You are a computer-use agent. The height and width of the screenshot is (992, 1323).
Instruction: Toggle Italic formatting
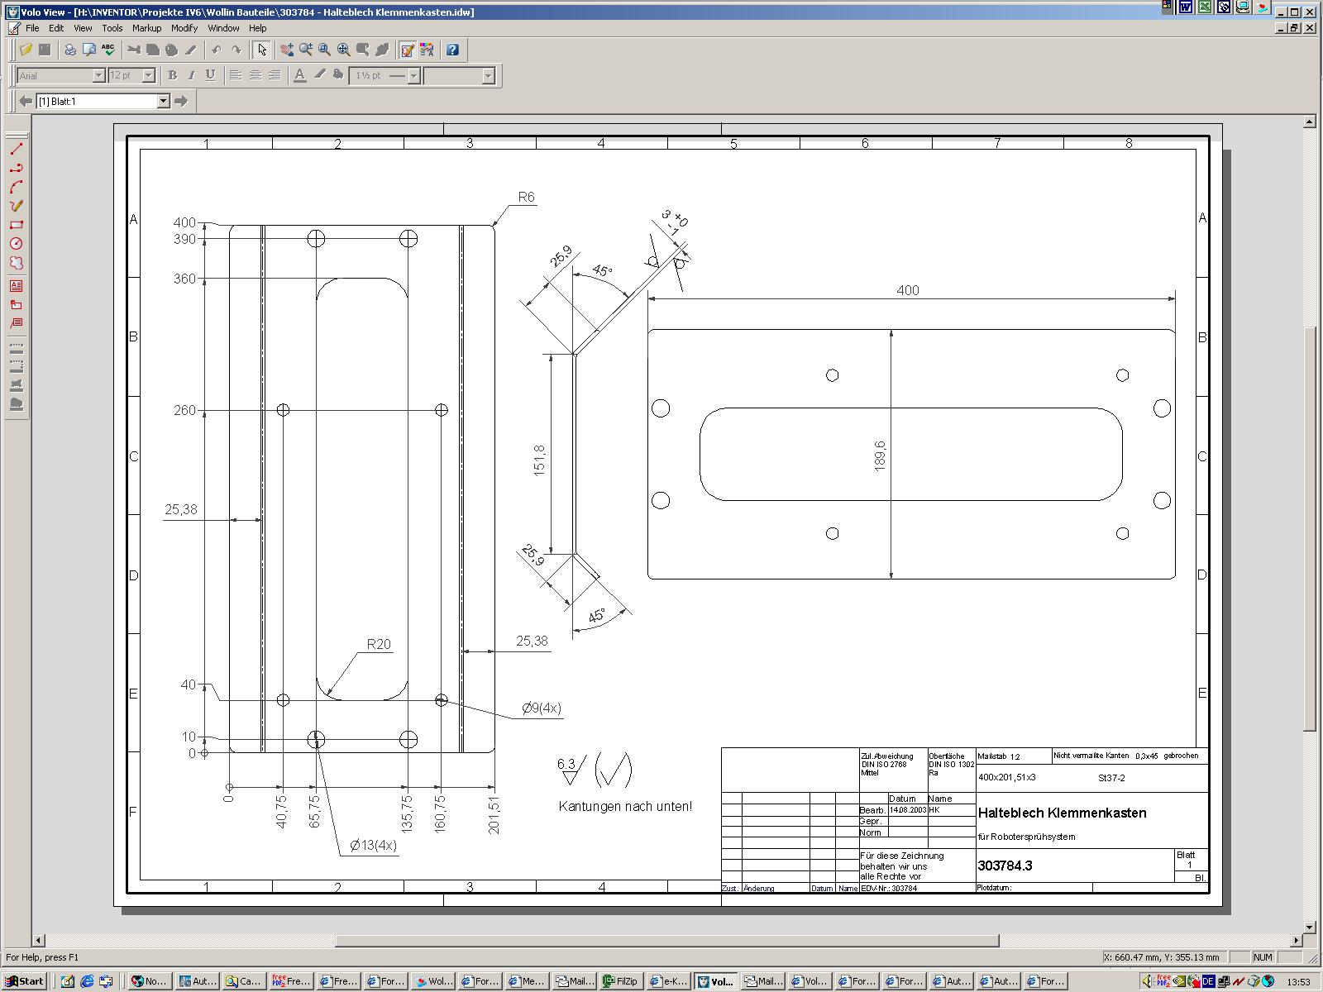pos(191,75)
